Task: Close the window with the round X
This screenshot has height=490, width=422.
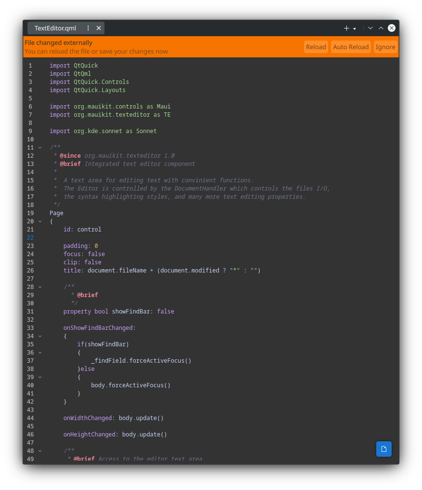Action: pos(392,28)
